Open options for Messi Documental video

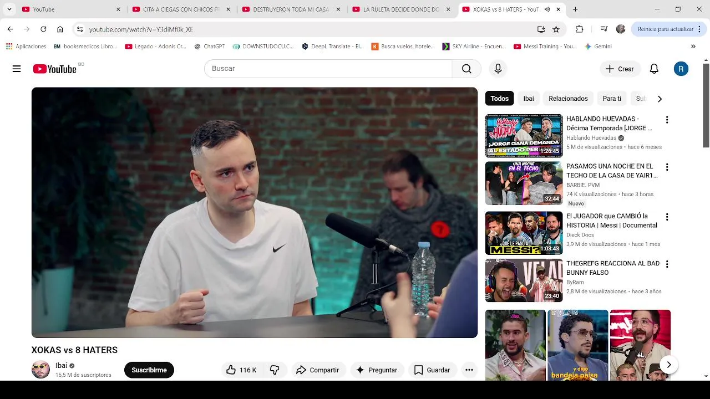667,217
